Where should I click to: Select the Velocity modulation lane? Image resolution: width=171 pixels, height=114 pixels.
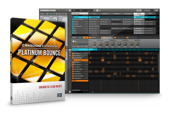click(80, 81)
